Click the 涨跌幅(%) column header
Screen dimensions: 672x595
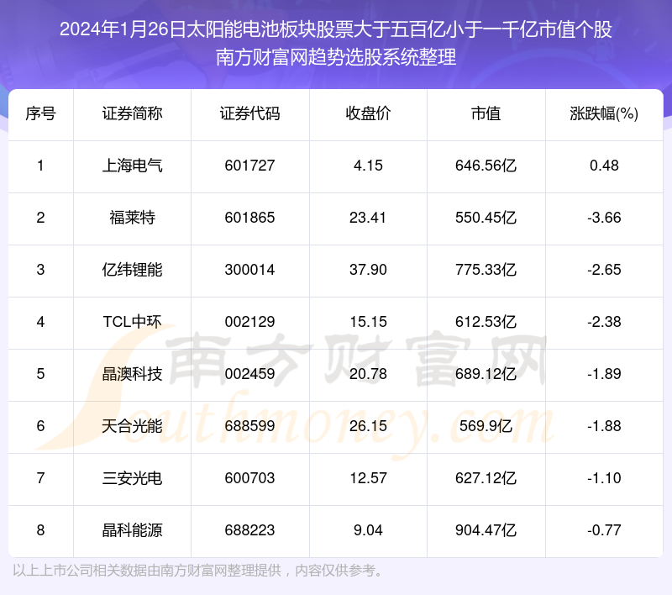click(x=604, y=113)
